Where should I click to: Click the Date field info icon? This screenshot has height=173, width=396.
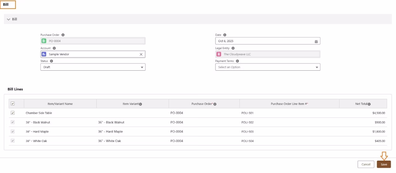(225, 35)
